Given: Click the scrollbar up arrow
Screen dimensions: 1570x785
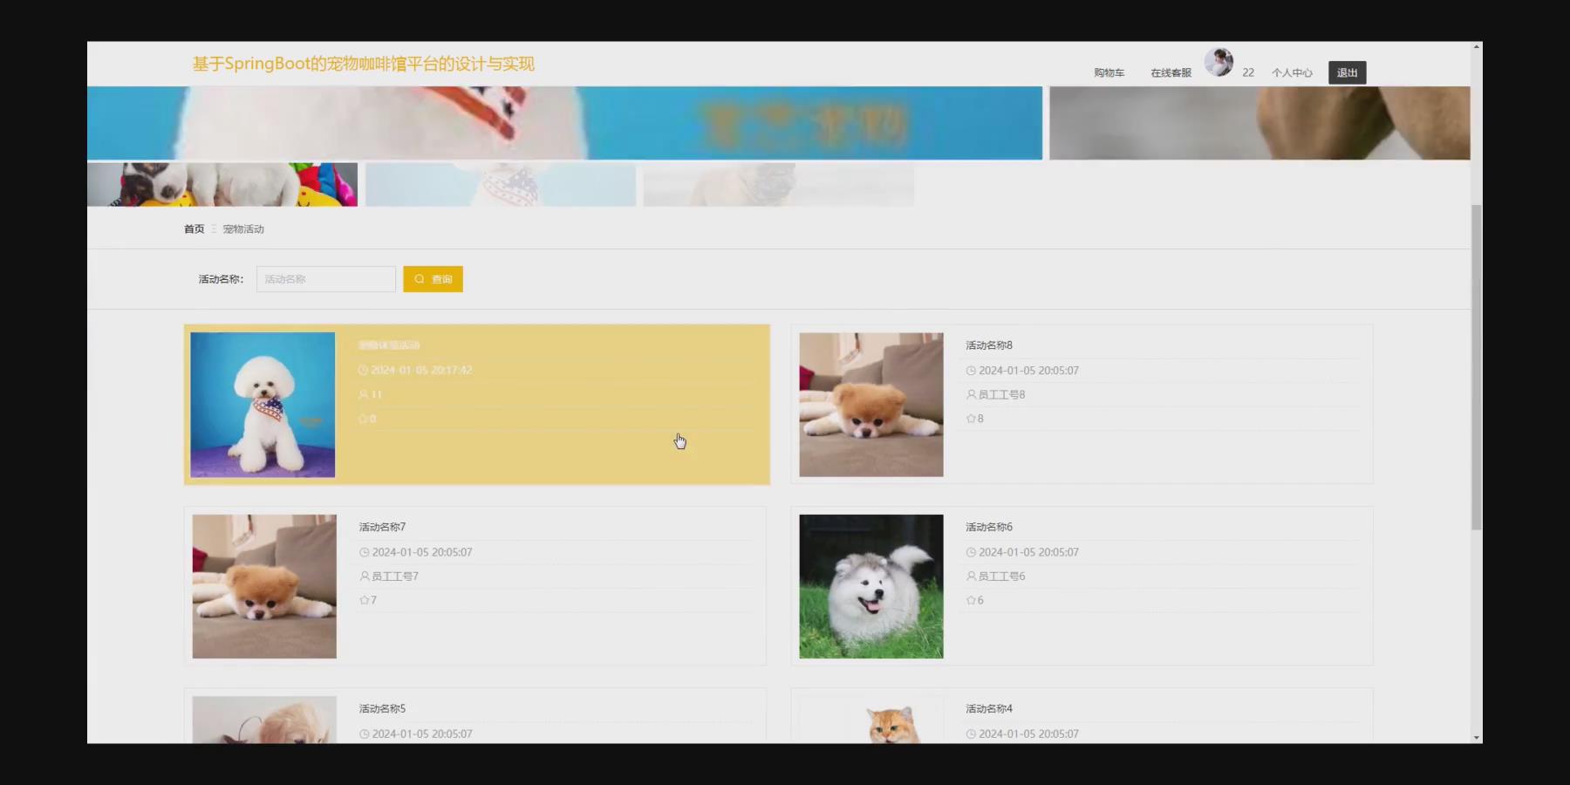Looking at the screenshot, I should (1477, 47).
